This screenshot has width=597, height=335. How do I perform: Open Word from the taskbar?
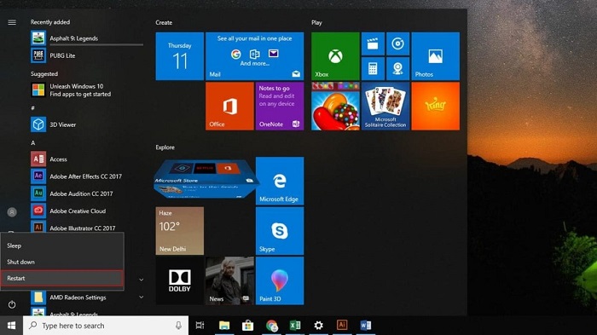coord(366,326)
